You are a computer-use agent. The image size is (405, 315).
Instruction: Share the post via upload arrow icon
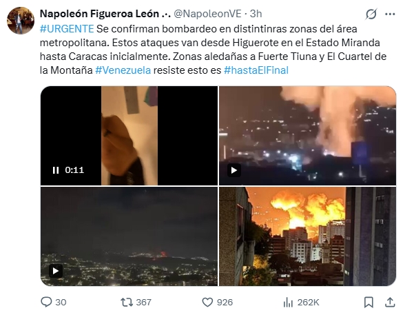pos(390,302)
